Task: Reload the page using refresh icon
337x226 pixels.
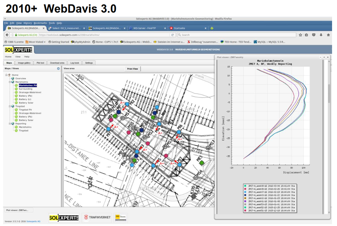Action: (x=173, y=35)
